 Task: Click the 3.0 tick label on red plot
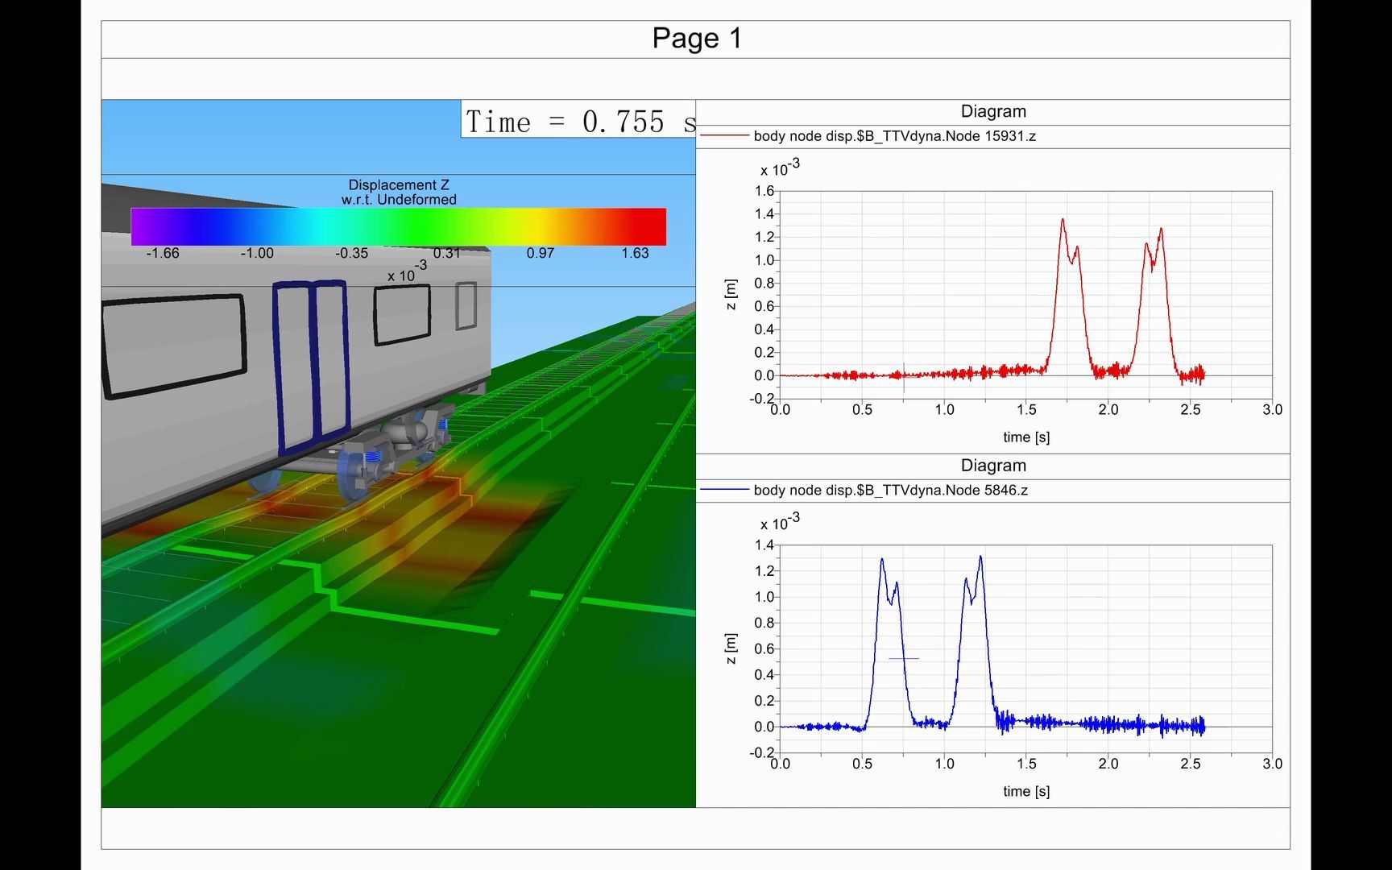coord(1272,410)
